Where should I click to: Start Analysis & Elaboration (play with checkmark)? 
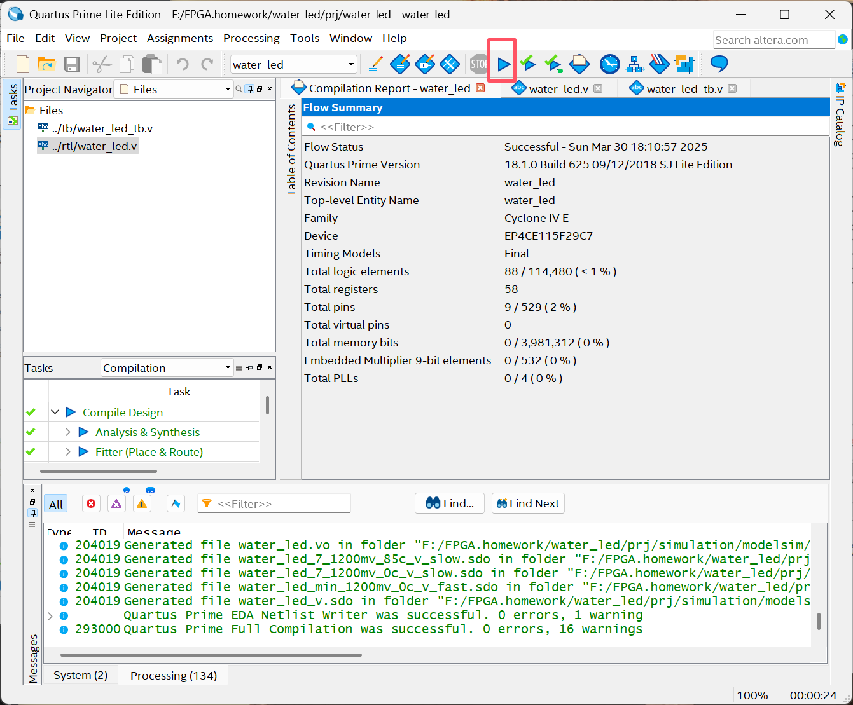click(x=527, y=63)
